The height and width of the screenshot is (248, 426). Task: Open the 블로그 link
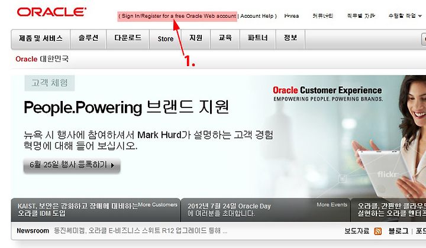[398, 231]
